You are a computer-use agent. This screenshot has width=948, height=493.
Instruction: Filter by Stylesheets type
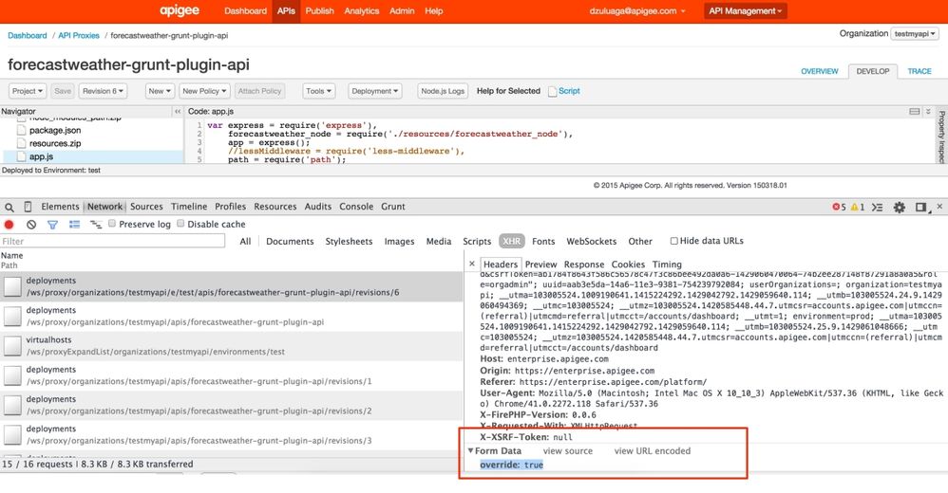[349, 242]
